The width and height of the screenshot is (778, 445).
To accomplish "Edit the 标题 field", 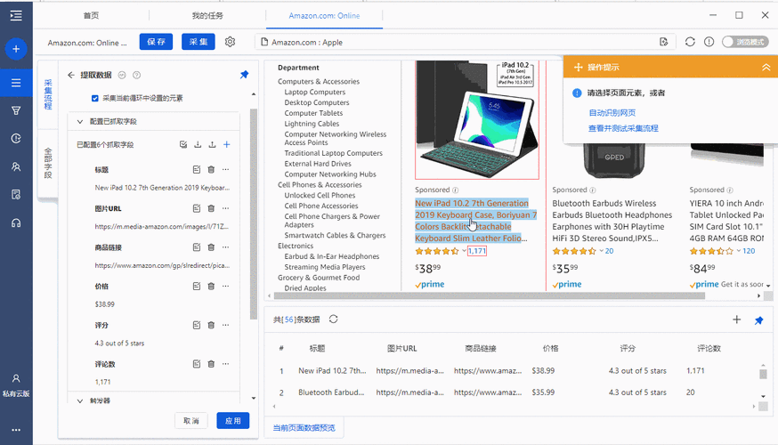I will pyautogui.click(x=197, y=170).
